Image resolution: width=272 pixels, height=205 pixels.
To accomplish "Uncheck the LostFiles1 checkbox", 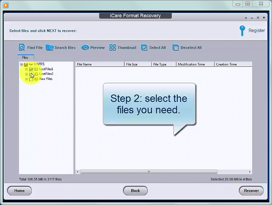I will pos(31,70).
